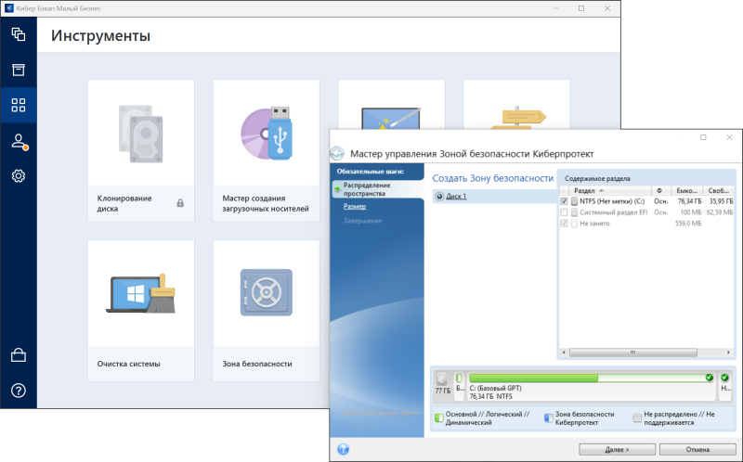Screen dimensions: 743x462
Task: Open the Backup section in the sidebar
Action: click(18, 34)
